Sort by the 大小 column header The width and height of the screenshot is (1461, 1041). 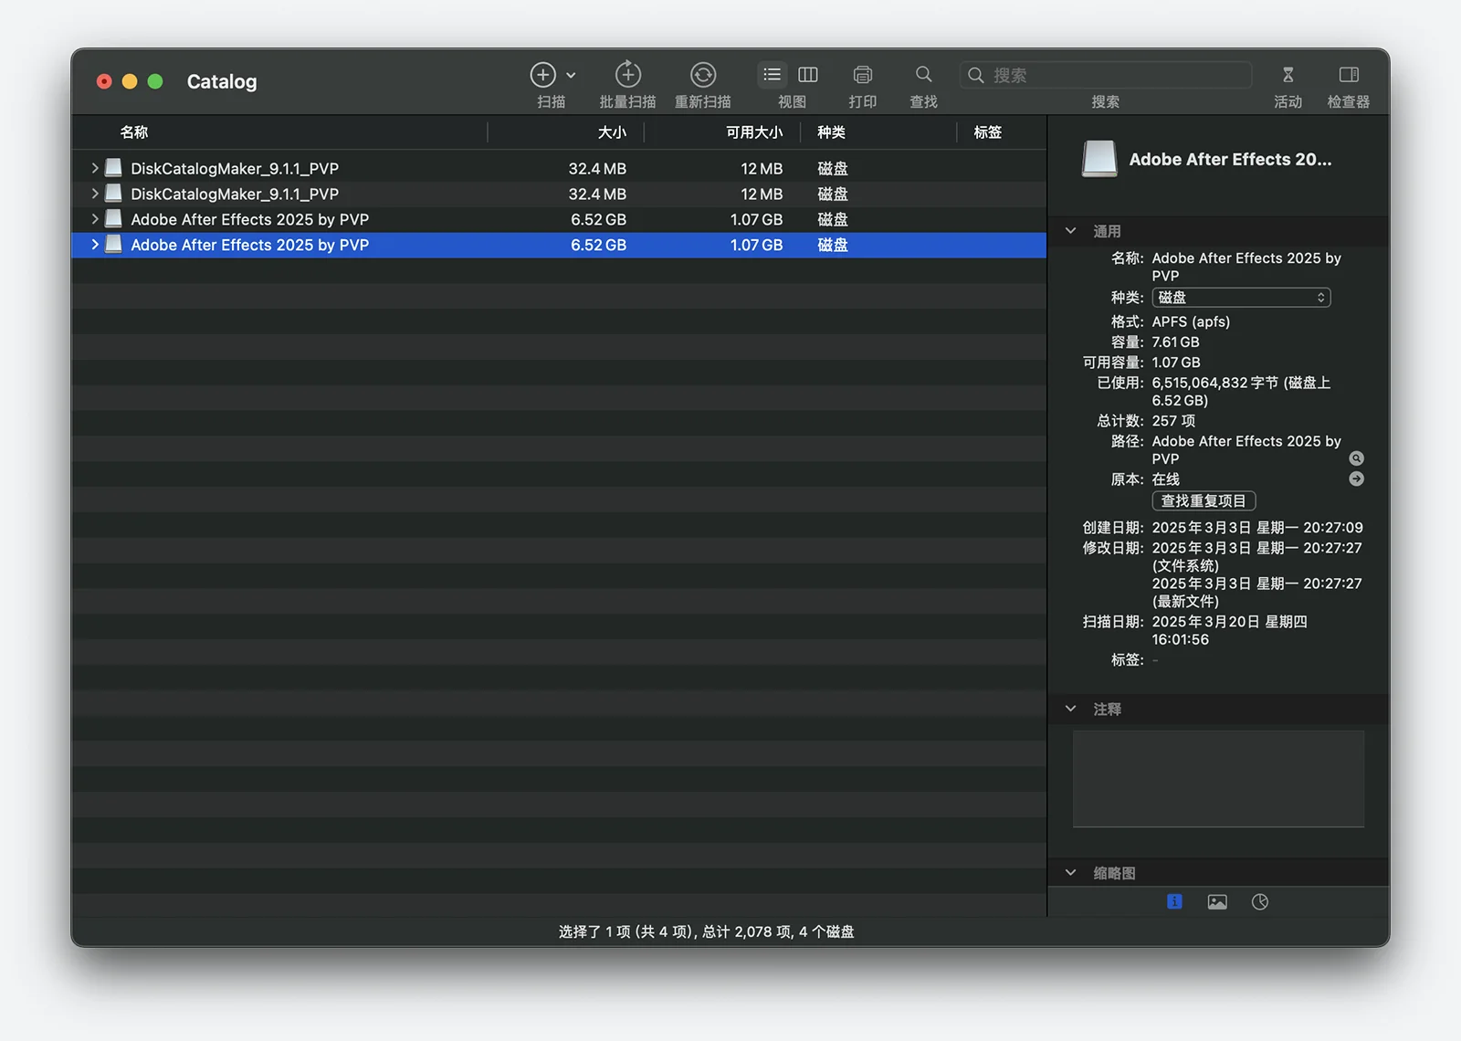(612, 132)
